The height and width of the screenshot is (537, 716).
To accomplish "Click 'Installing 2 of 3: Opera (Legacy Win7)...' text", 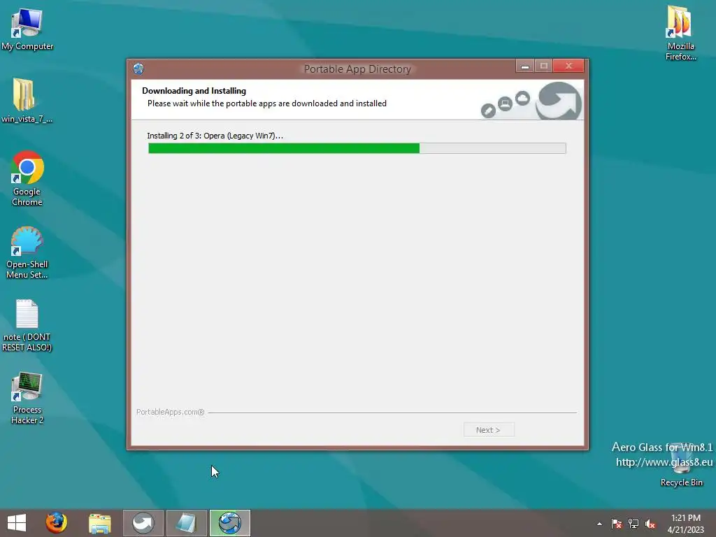I will 215,136.
